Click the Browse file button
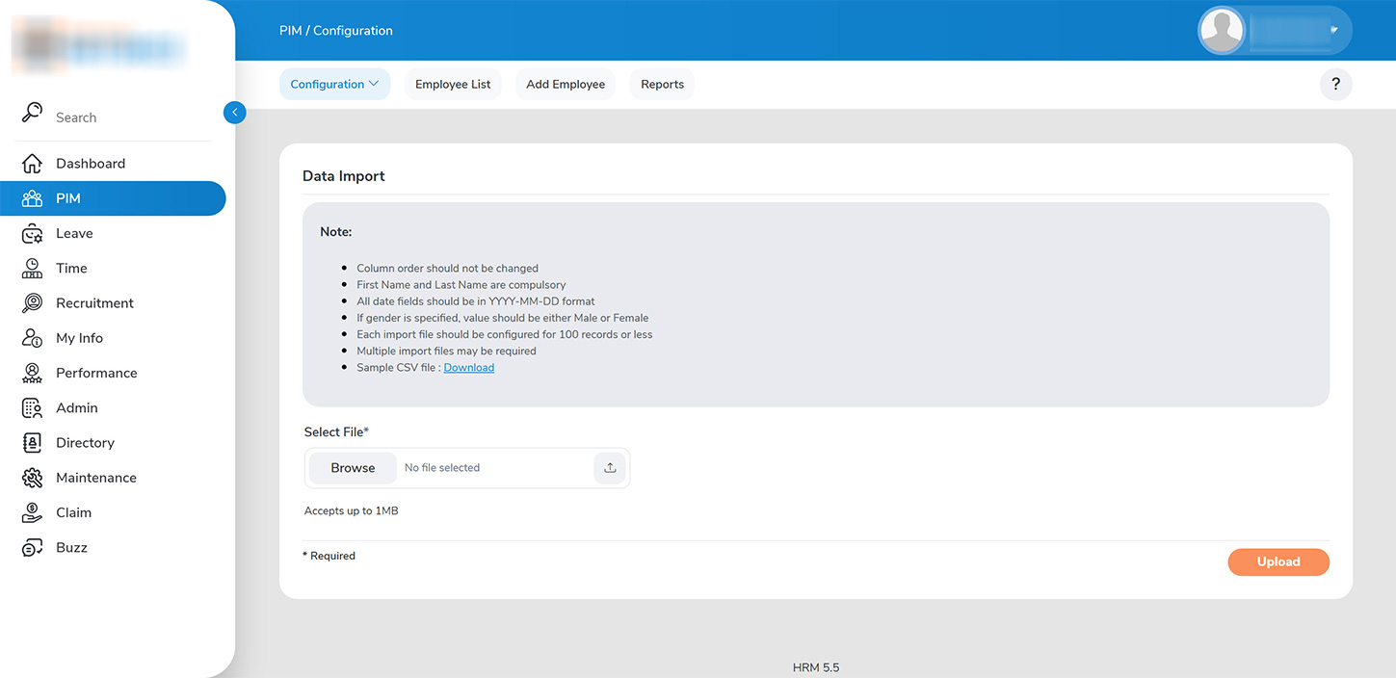The width and height of the screenshot is (1396, 678). (353, 468)
